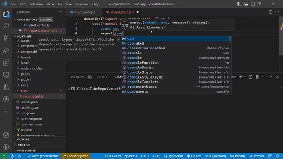Maximize the panel size with up chevron
The width and height of the screenshot is (283, 159).
click(270, 77)
